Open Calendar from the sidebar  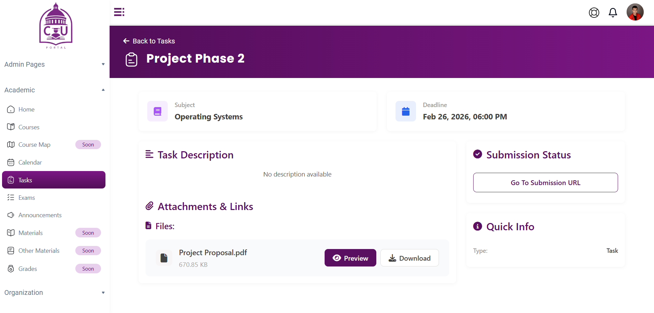(x=30, y=162)
